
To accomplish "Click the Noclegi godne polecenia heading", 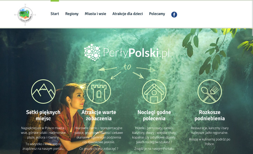I will [154, 115].
